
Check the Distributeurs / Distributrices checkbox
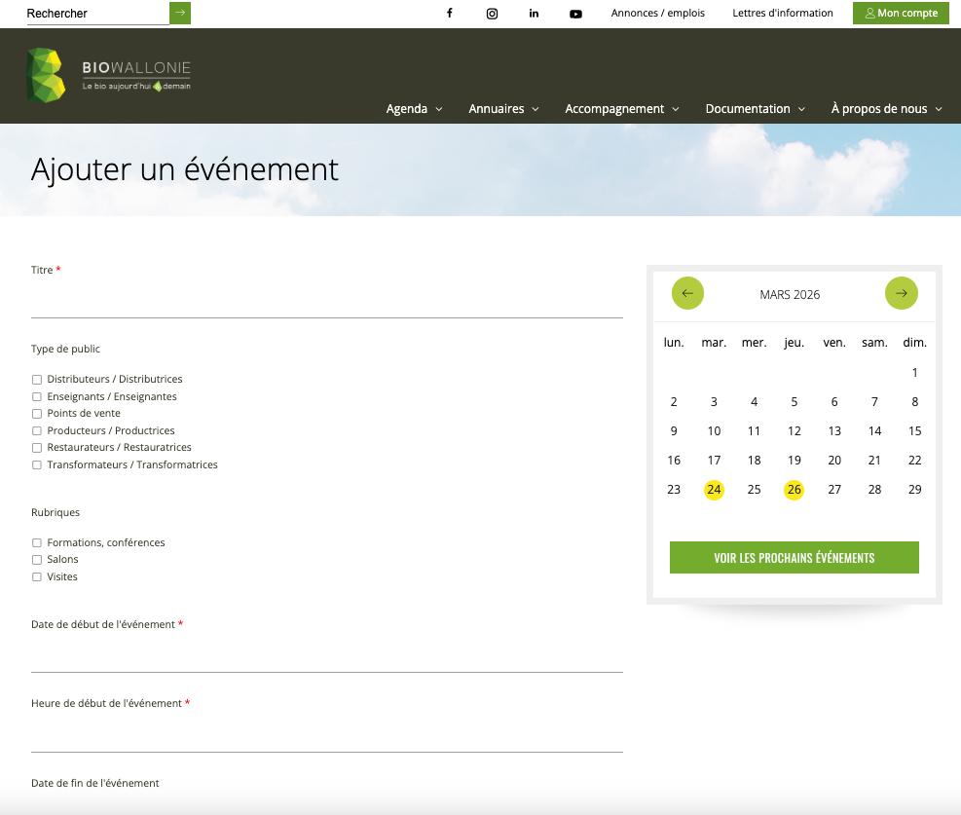coord(37,380)
